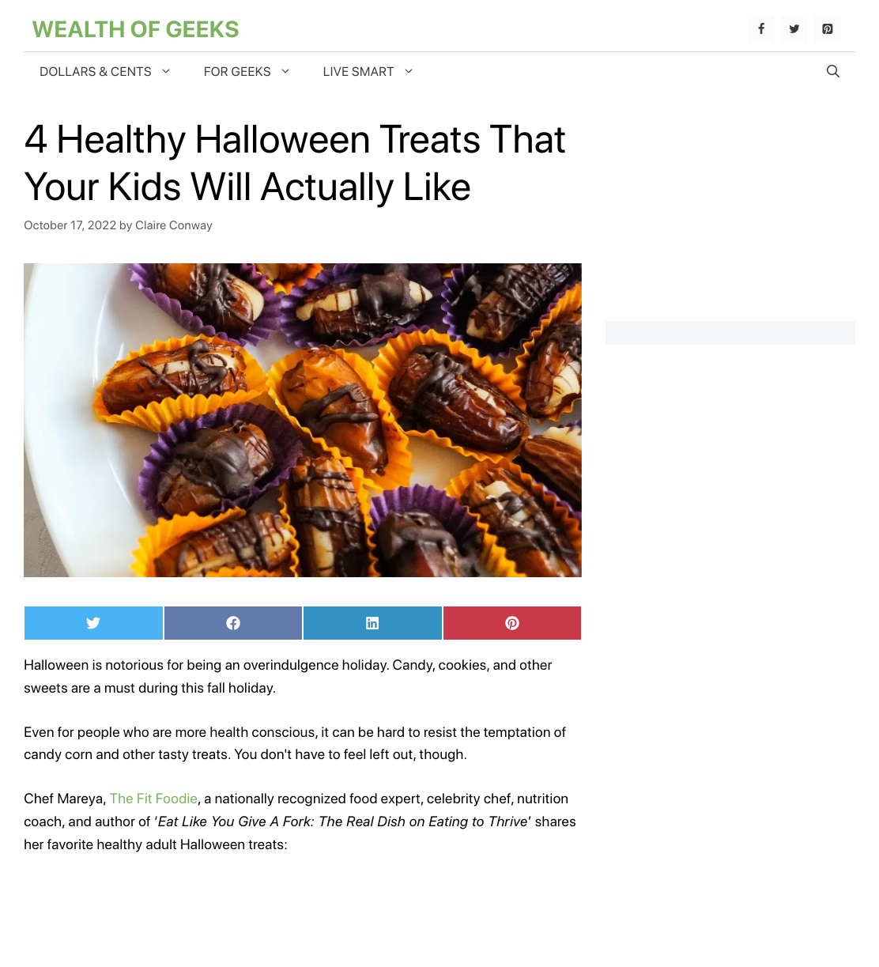Open the FOR GEEKS menu item
The height and width of the screenshot is (967, 879).
pyautogui.click(x=237, y=72)
